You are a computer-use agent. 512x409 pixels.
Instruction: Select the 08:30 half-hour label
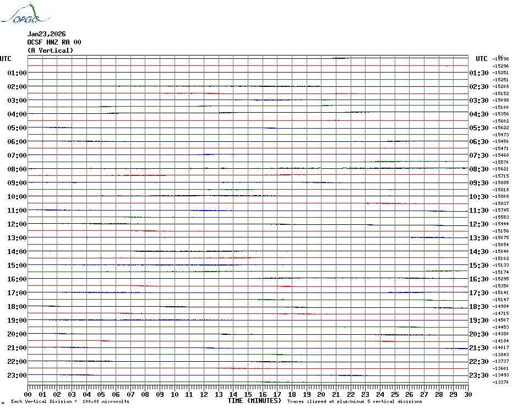479,169
